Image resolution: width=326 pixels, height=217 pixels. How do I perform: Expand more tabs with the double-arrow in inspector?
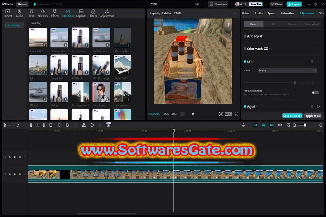pos(321,13)
